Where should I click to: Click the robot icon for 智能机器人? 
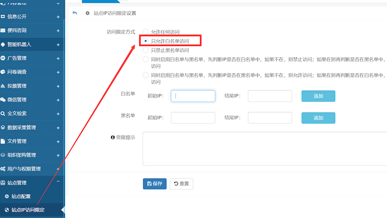[x=3, y=44]
